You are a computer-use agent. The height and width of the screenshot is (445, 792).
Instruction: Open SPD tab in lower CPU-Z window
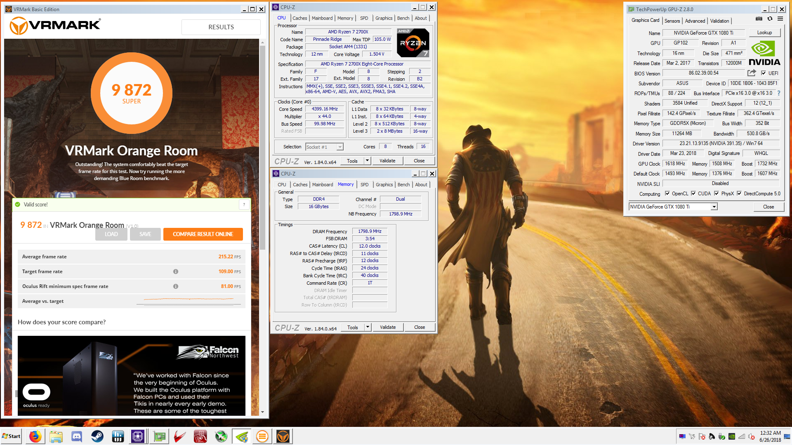click(365, 185)
